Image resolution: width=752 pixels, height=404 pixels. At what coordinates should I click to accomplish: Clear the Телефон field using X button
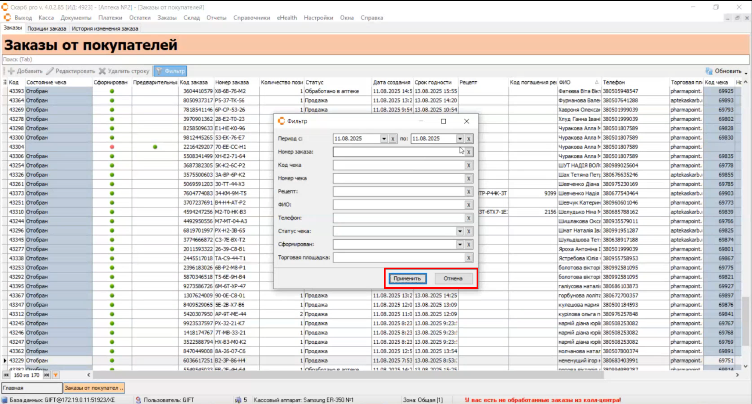(x=469, y=218)
